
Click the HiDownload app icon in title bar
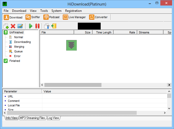click(x=5, y=4)
